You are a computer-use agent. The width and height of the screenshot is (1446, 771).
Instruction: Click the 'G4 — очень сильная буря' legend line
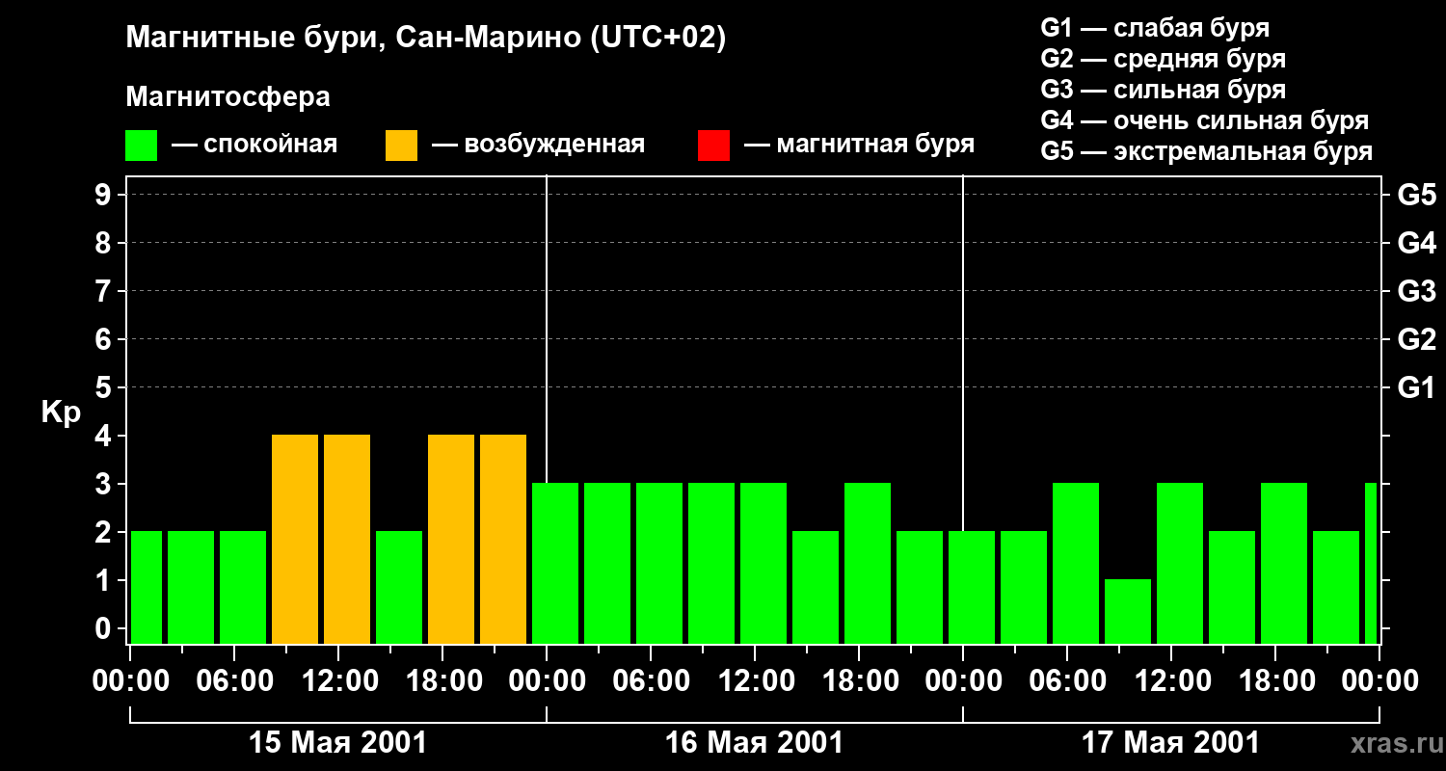coord(1204,120)
